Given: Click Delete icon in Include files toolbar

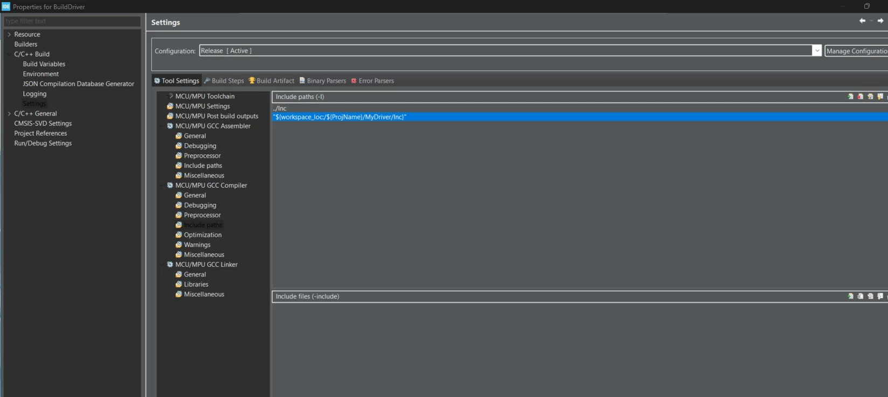Looking at the screenshot, I should pos(861,296).
